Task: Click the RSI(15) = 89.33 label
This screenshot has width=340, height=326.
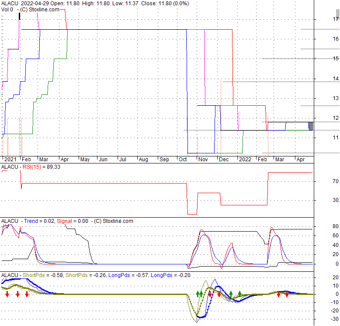Action: pyautogui.click(x=42, y=167)
